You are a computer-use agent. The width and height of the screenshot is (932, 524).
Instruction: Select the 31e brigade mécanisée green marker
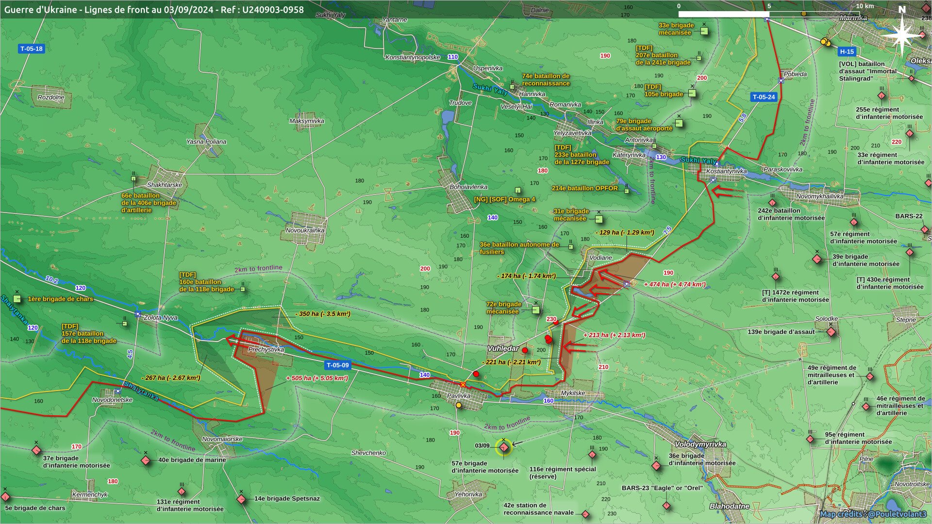(x=599, y=218)
